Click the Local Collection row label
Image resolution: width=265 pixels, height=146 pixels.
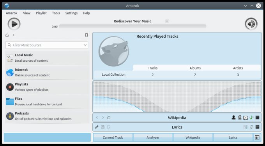click(113, 75)
